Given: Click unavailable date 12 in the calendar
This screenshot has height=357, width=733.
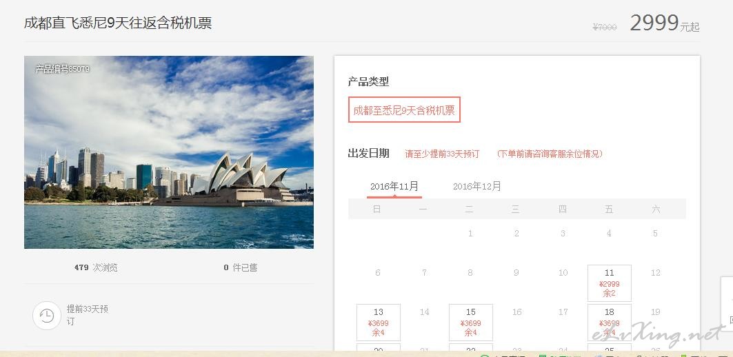Looking at the screenshot, I should tap(655, 272).
